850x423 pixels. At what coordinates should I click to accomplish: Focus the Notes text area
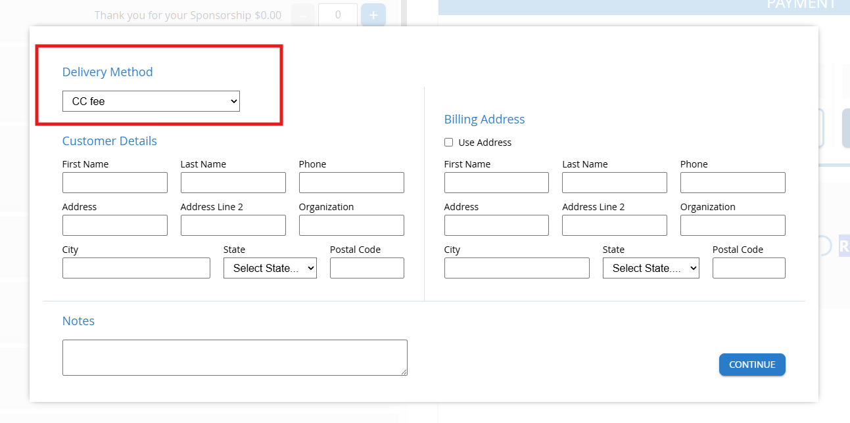click(235, 357)
